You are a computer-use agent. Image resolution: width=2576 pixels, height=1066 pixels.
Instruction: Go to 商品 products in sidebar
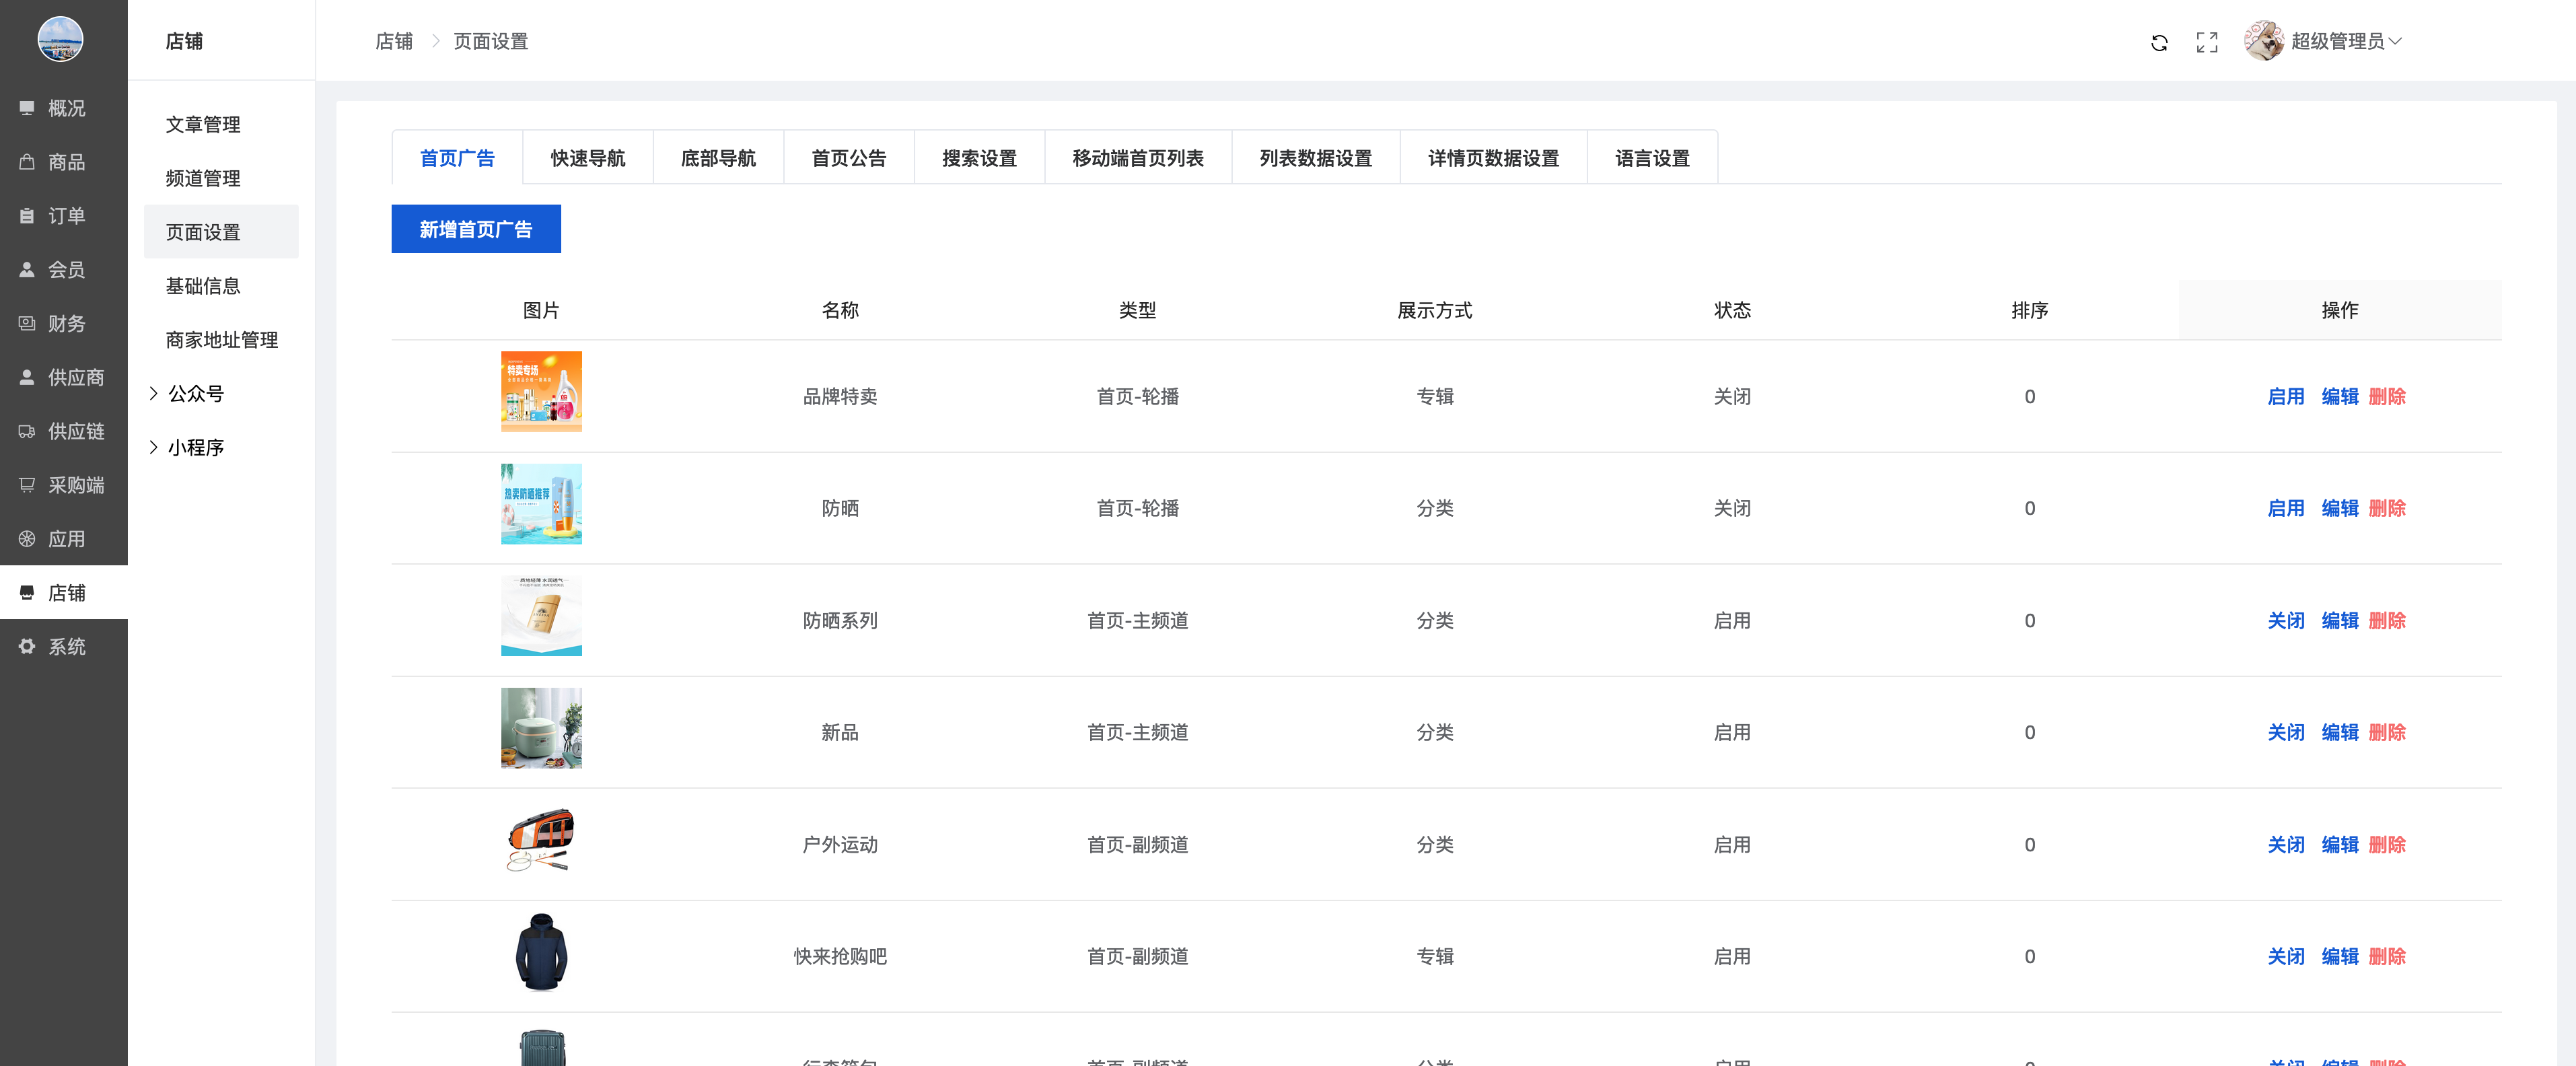pos(65,162)
